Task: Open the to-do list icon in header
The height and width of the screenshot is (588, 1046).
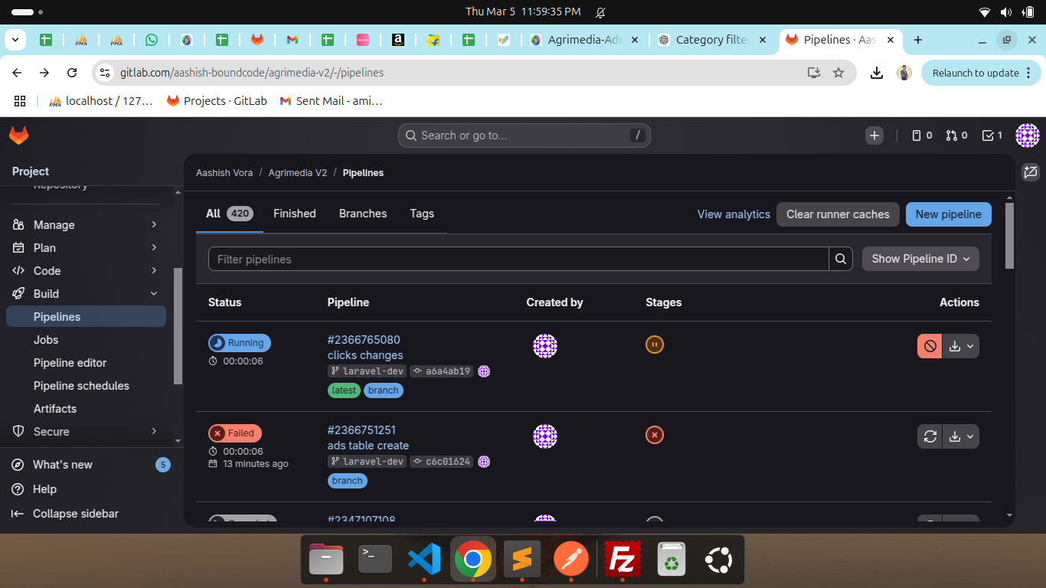Action: click(x=992, y=136)
